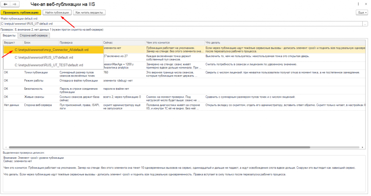Screen dimensions: 371x196
Task: Open Как читать вердикты help
Action: click(89, 13)
